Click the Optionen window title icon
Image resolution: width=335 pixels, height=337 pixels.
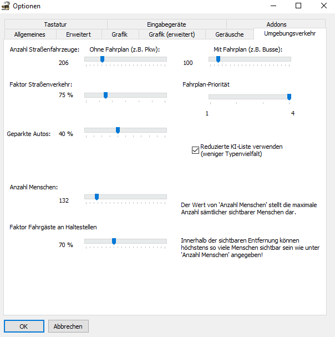[x=7, y=6]
